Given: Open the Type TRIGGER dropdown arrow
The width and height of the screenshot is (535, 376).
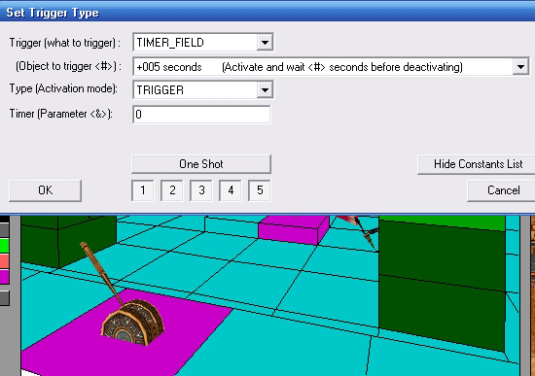Looking at the screenshot, I should coord(265,90).
